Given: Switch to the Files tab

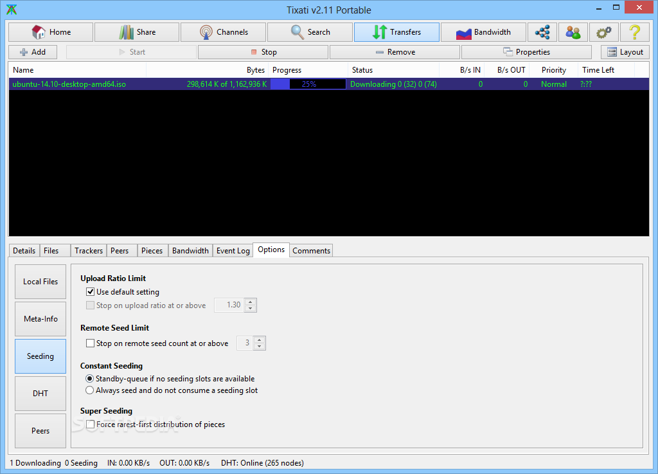Looking at the screenshot, I should click(55, 251).
